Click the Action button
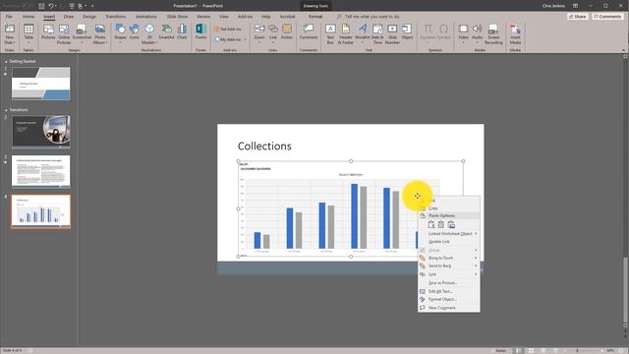The height and width of the screenshot is (354, 629). pyautogui.click(x=287, y=32)
